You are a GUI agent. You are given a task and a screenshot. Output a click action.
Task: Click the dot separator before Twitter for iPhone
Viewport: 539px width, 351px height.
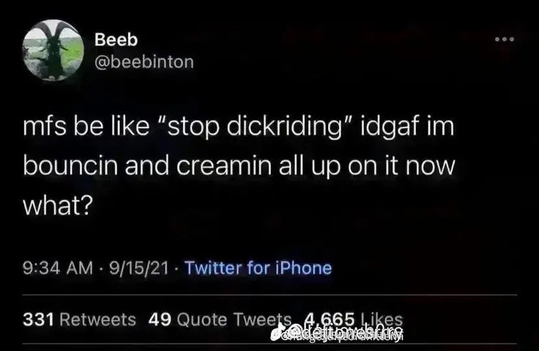tap(176, 268)
